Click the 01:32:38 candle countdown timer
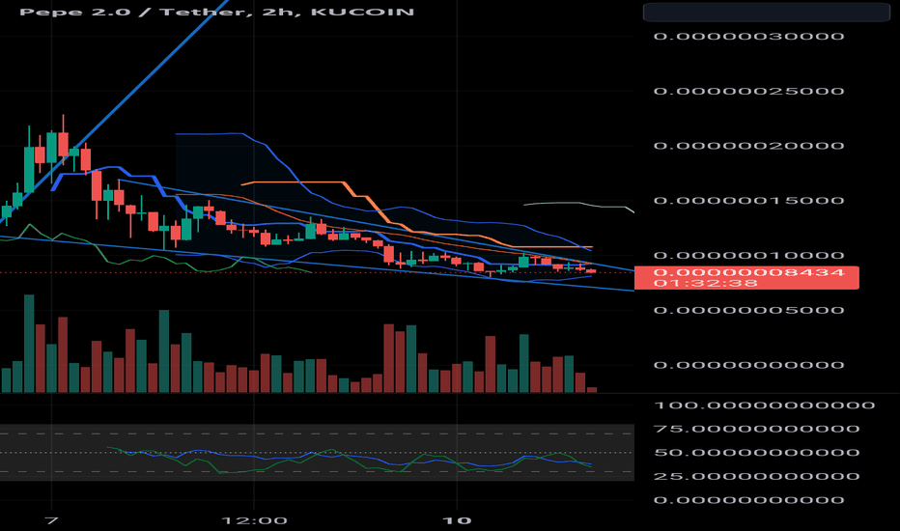 706,283
